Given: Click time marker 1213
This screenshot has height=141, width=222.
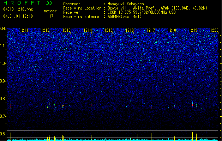Looking at the screenshot, I should tap(66, 30).
